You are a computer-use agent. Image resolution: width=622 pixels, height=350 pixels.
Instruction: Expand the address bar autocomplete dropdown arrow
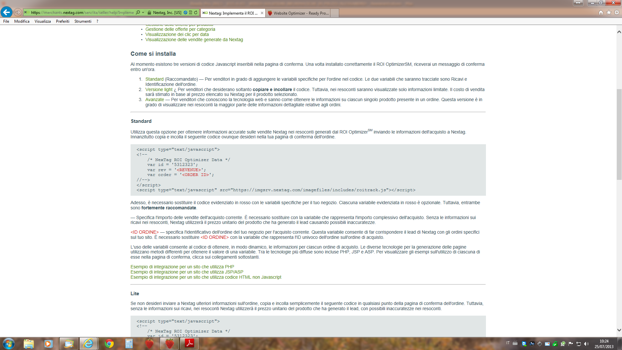point(143,13)
